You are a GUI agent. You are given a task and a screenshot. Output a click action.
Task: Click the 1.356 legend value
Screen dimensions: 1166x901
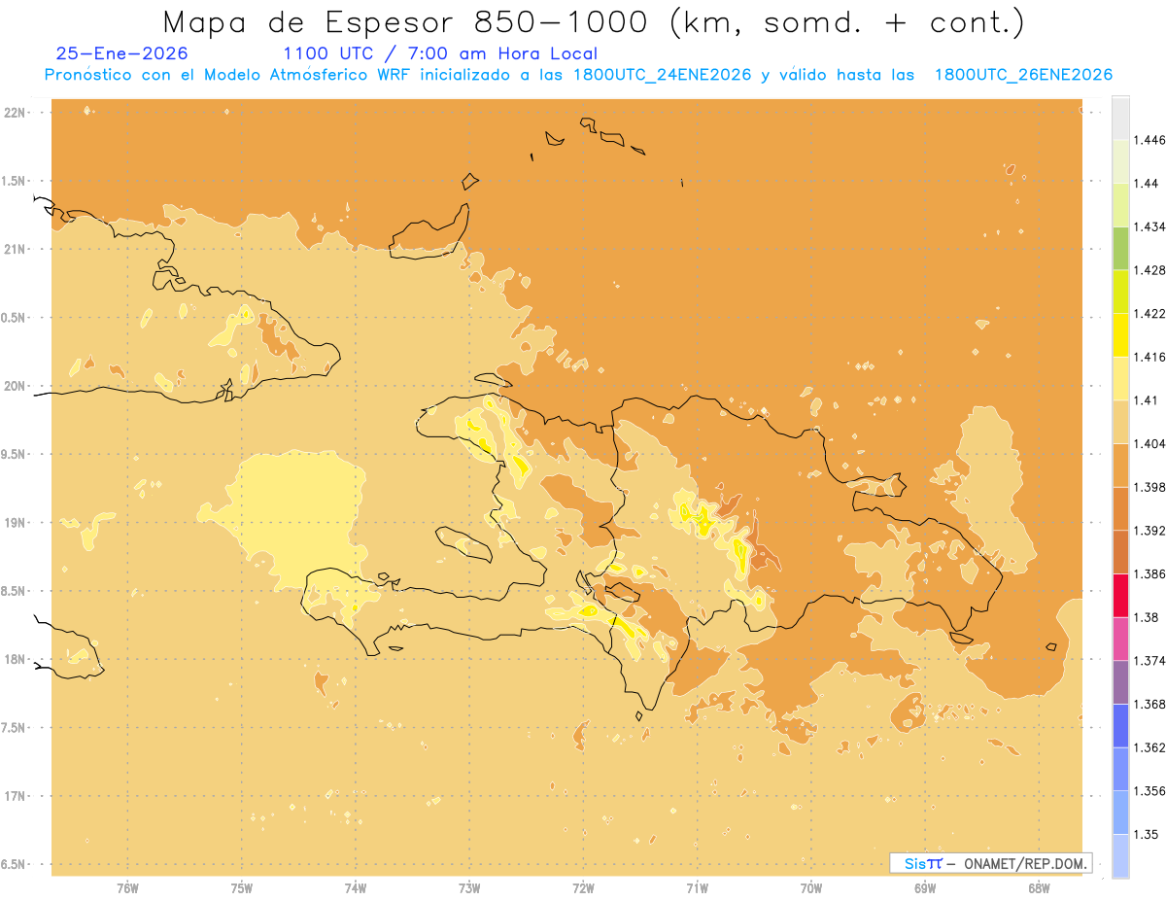click(1149, 791)
